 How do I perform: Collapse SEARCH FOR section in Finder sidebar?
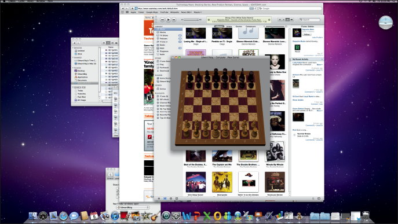pos(73,87)
